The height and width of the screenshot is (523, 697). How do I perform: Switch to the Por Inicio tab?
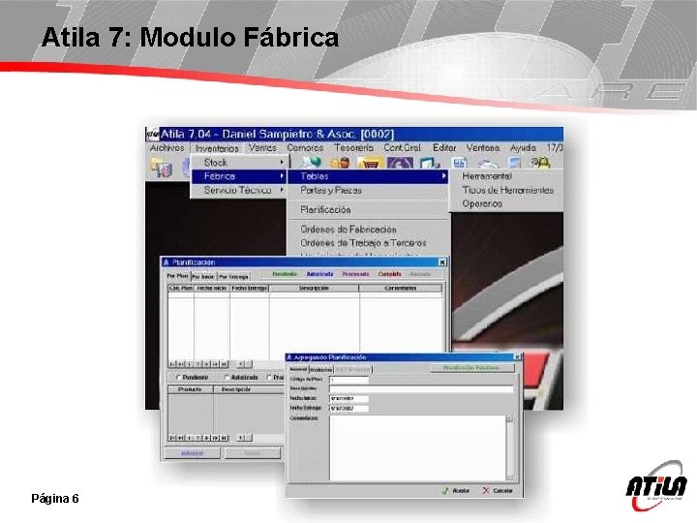tap(203, 277)
